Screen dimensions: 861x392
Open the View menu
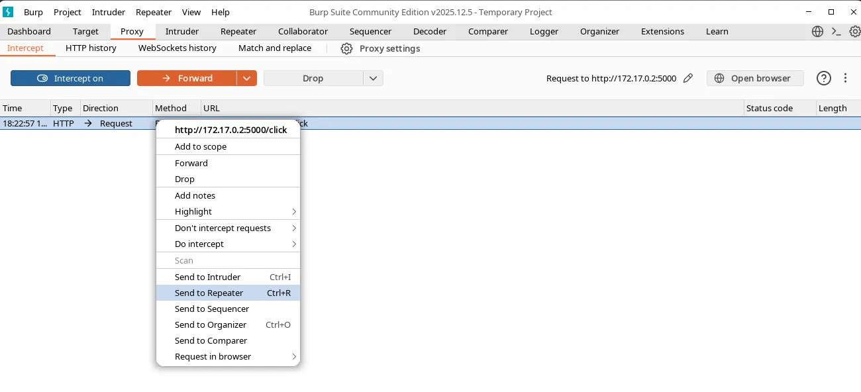point(191,12)
